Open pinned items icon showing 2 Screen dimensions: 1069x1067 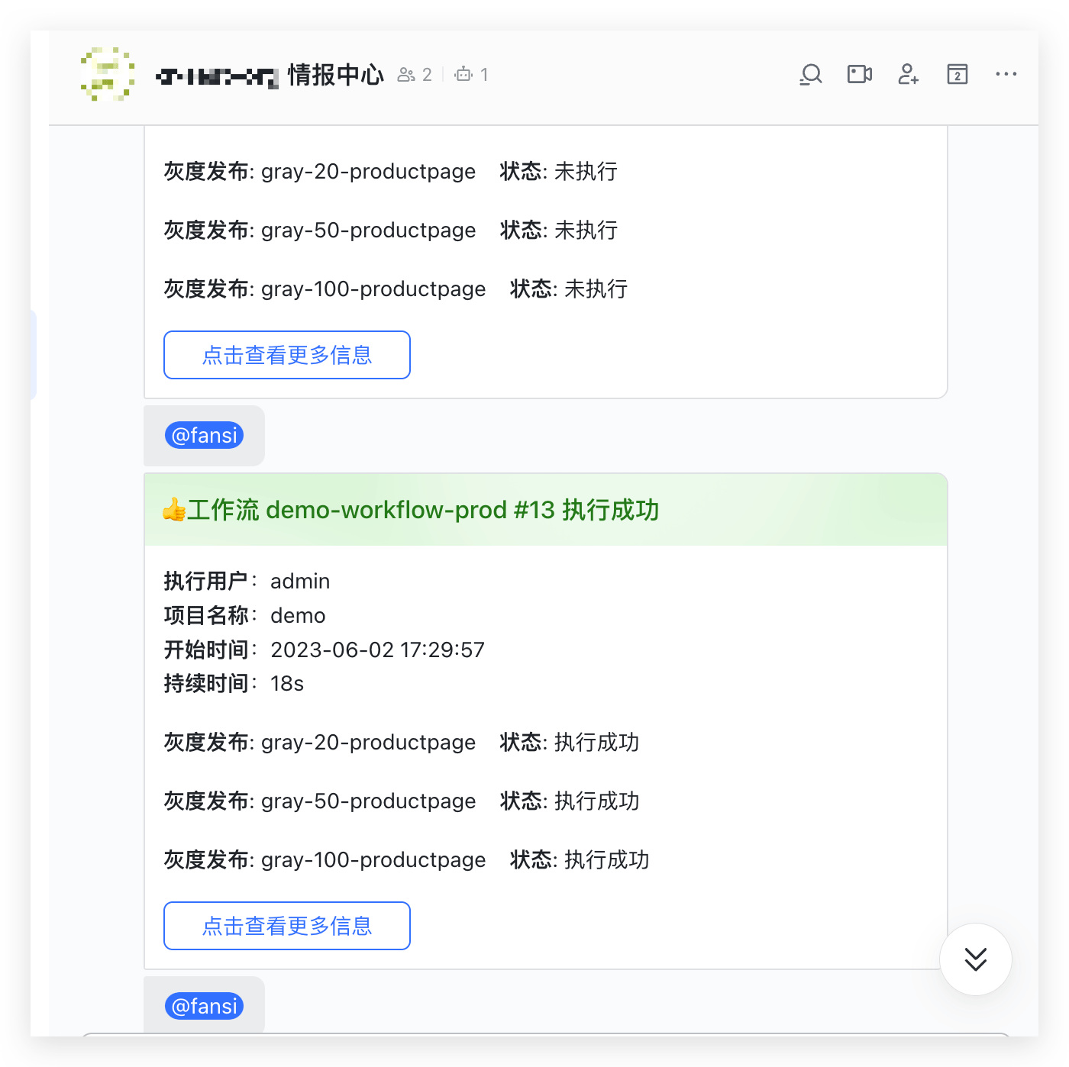(957, 74)
